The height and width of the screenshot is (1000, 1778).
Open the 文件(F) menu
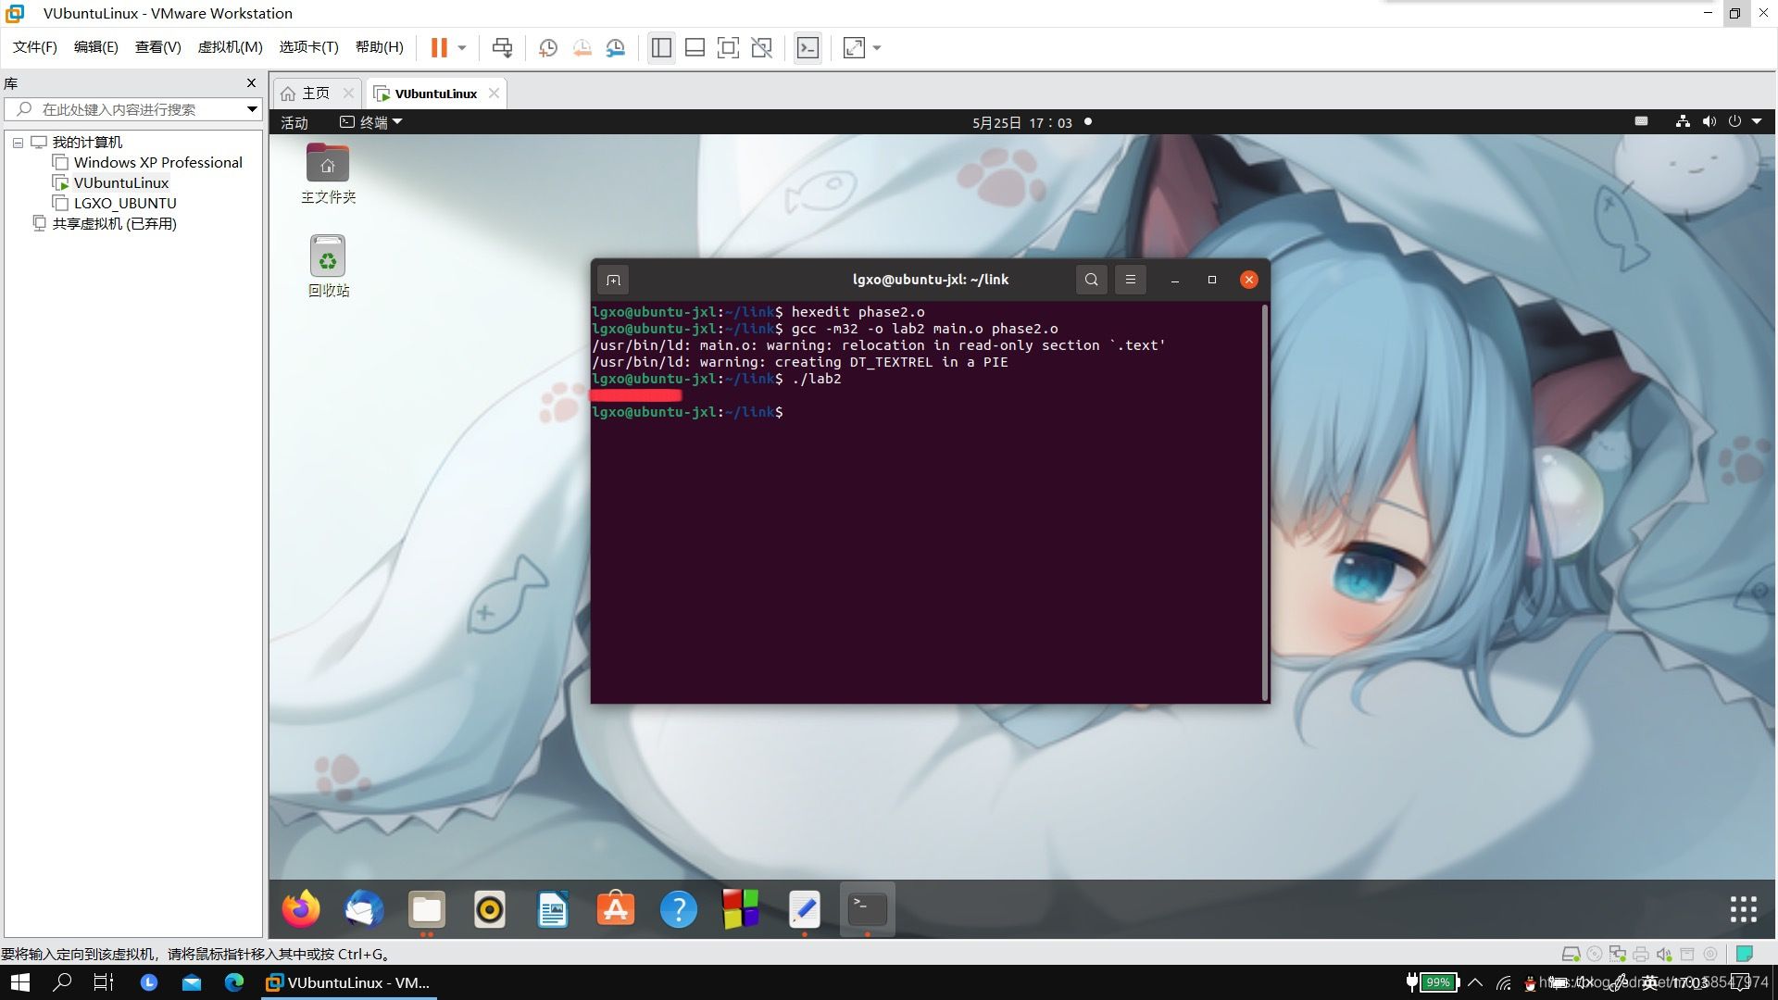click(35, 47)
